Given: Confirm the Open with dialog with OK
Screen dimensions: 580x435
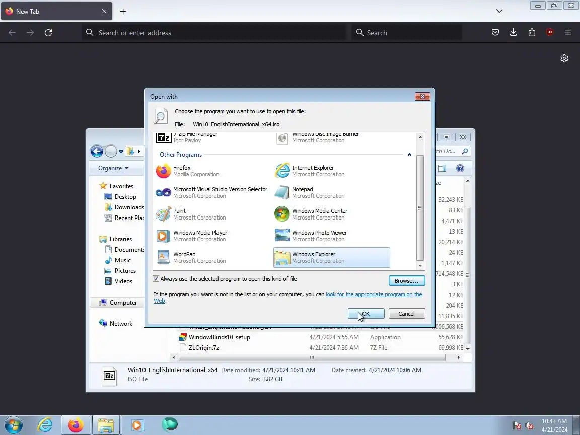Looking at the screenshot, I should tap(366, 313).
